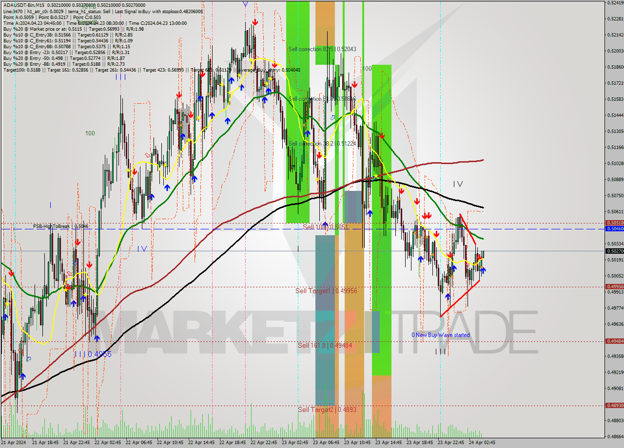Screen dimensions: 624x448
Task: Click the '22 Apr 18:45' time axis label
Action: (x=233, y=443)
